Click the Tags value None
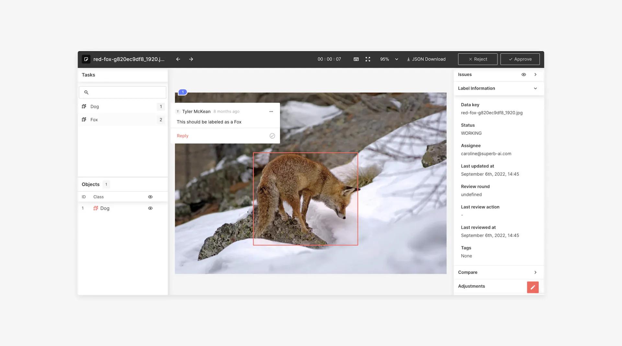Image resolution: width=622 pixels, height=346 pixels. pyautogui.click(x=466, y=256)
